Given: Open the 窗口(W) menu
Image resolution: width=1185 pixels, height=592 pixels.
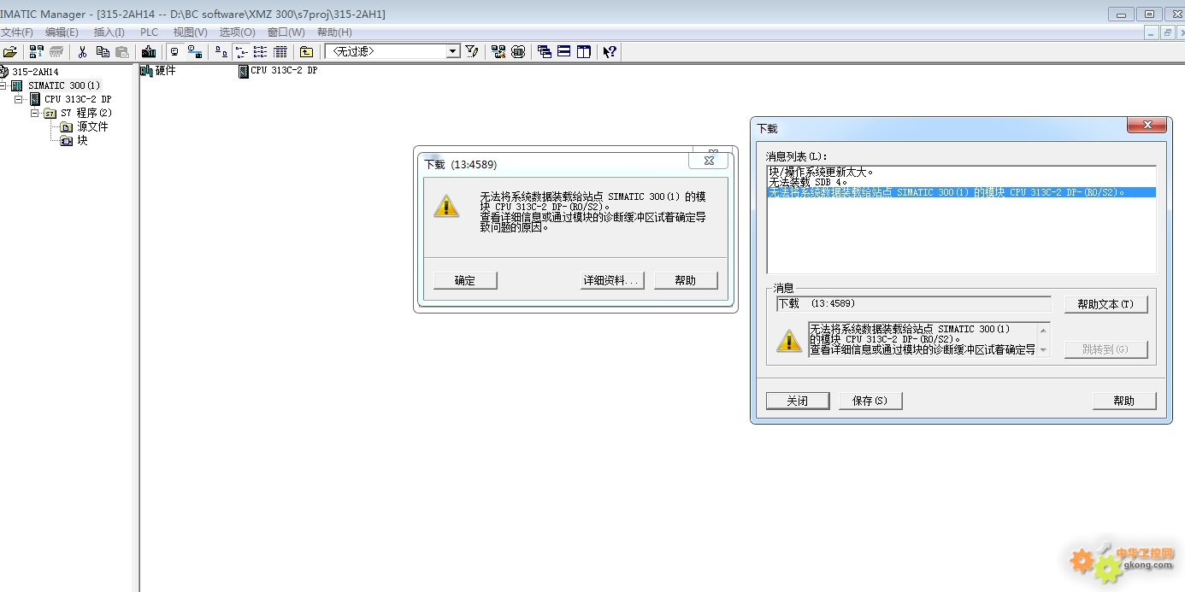Looking at the screenshot, I should tap(286, 32).
